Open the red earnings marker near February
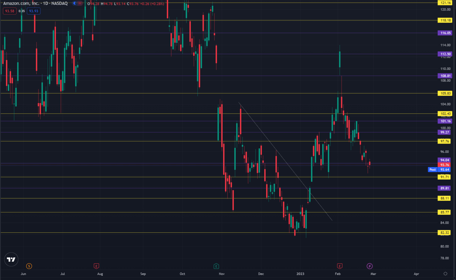This screenshot has width=456, height=280. [340, 266]
